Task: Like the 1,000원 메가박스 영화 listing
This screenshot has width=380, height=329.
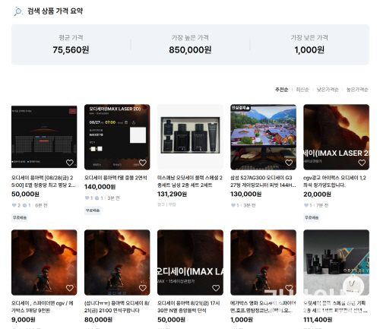Action: coord(289,288)
